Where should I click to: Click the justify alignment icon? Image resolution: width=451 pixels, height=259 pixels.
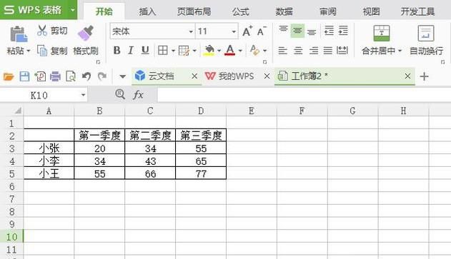pos(327,51)
